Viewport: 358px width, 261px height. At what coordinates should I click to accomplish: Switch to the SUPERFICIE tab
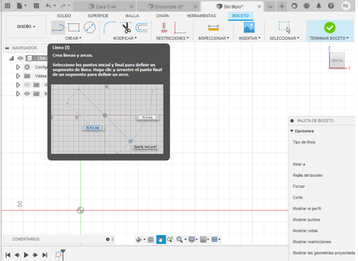pos(98,16)
